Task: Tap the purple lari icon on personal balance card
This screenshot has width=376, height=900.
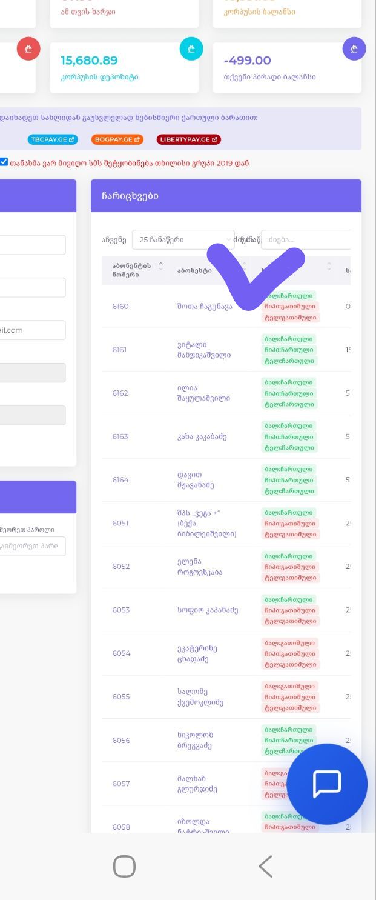Action: (x=354, y=48)
